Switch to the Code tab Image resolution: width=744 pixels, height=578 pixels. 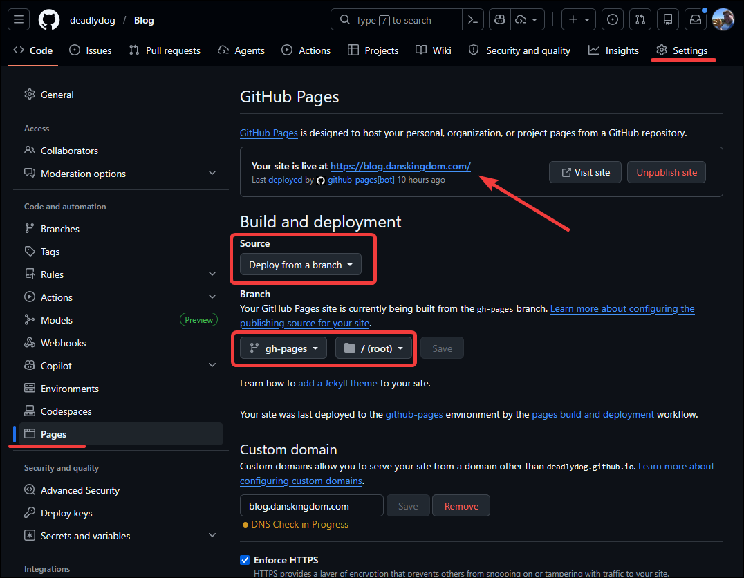click(32, 50)
